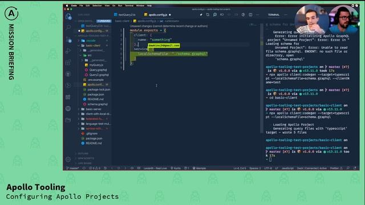The image size is (365, 205).
Task: Select the apollo.config.js editor tab
Action: pos(157,15)
